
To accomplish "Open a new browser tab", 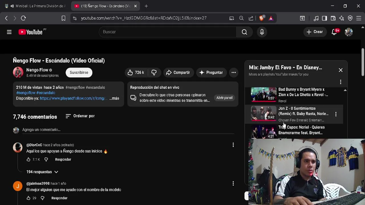I will coord(146,6).
